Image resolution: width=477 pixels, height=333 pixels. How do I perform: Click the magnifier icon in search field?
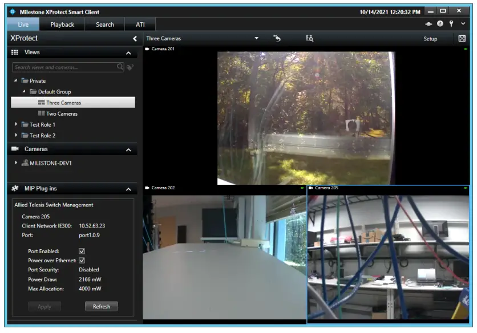pyautogui.click(x=120, y=67)
